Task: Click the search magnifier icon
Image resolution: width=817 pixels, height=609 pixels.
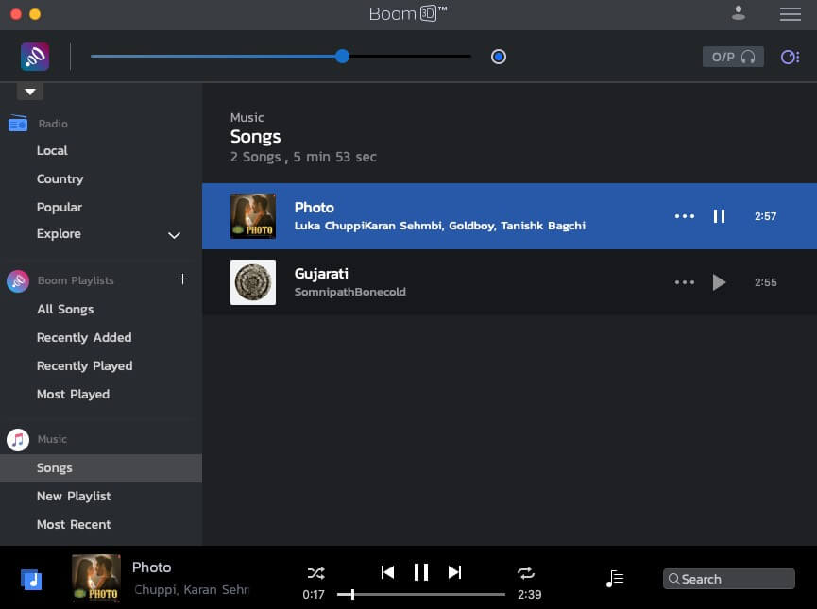Action: 673,579
